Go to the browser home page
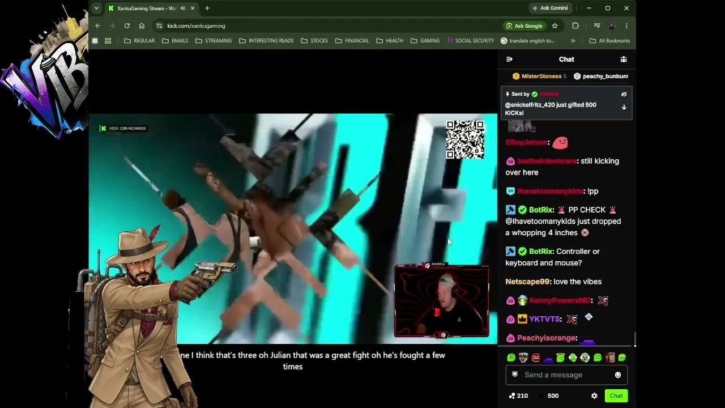Viewport: 725px width, 408px height. [x=142, y=25]
